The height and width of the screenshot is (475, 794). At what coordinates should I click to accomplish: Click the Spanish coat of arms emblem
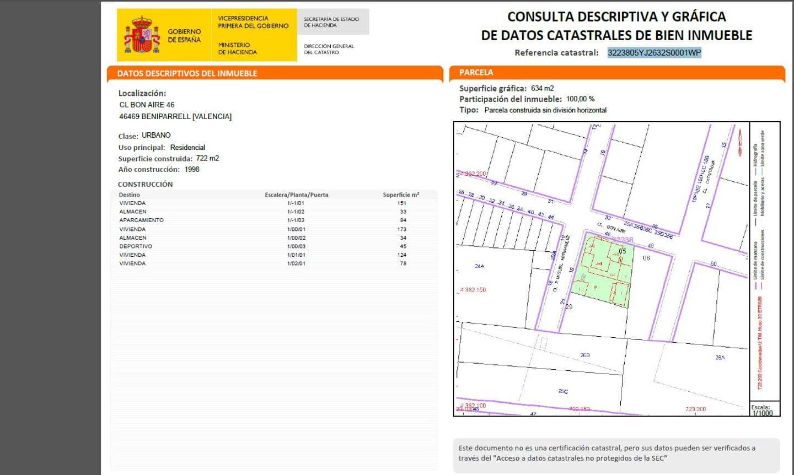coord(142,35)
